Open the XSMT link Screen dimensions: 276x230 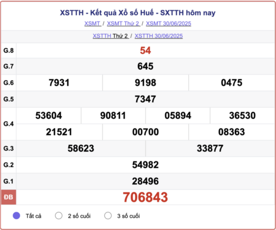pos(93,24)
